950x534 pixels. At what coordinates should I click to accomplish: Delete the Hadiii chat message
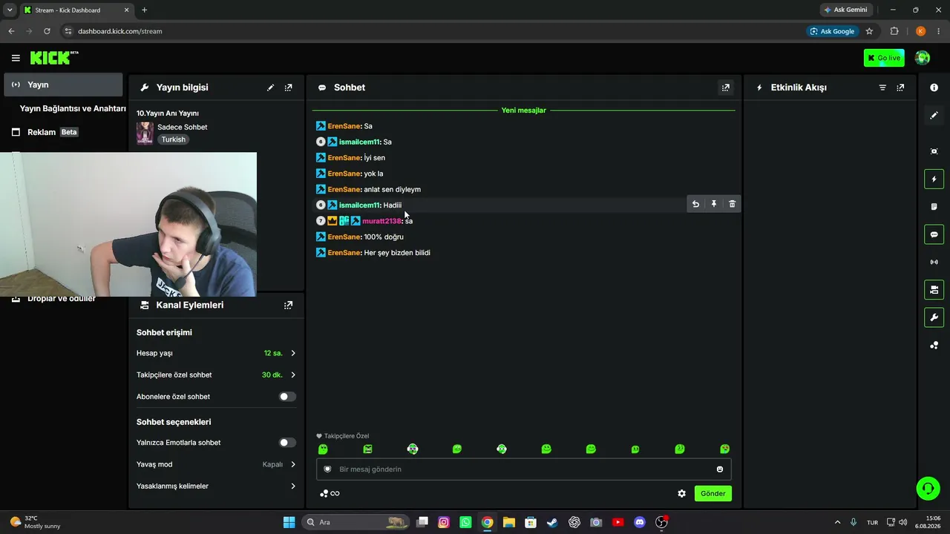point(732,204)
